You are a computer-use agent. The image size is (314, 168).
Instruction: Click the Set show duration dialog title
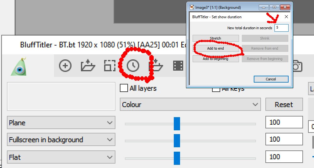[x=217, y=17]
